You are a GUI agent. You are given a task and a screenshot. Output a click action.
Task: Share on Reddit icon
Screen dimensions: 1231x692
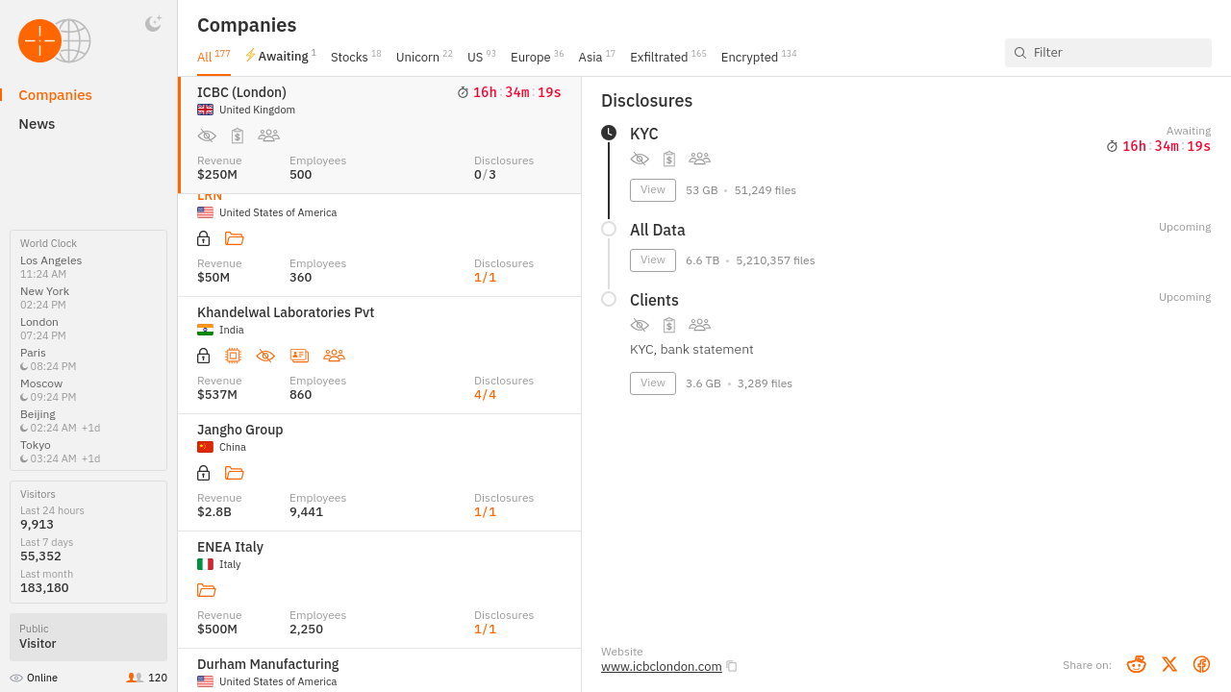click(1137, 664)
